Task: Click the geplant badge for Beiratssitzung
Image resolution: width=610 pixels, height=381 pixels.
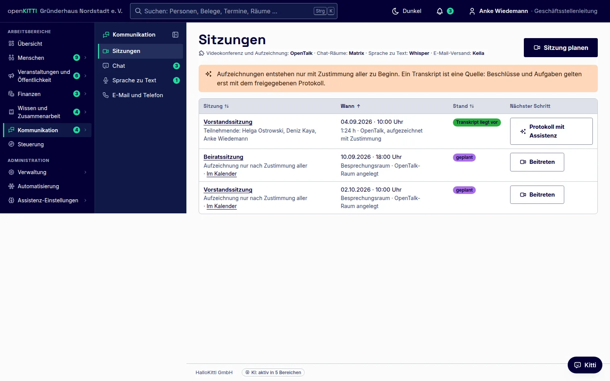Action: click(464, 157)
